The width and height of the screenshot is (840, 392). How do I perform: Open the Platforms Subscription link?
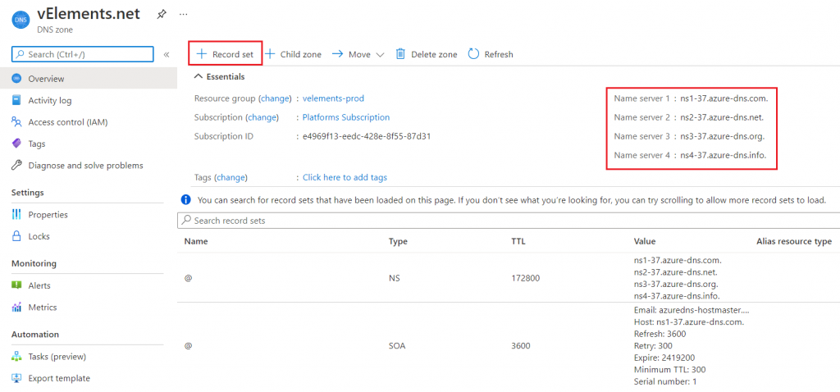(x=346, y=117)
